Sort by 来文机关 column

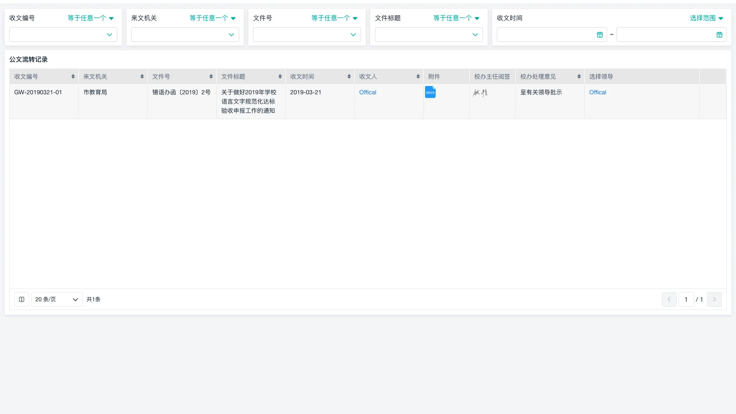[142, 76]
